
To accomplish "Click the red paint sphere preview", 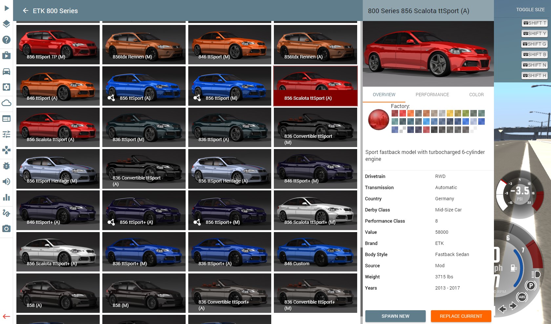I will click(378, 119).
